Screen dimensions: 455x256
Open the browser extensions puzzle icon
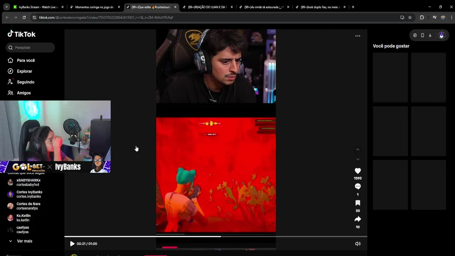pos(422,17)
